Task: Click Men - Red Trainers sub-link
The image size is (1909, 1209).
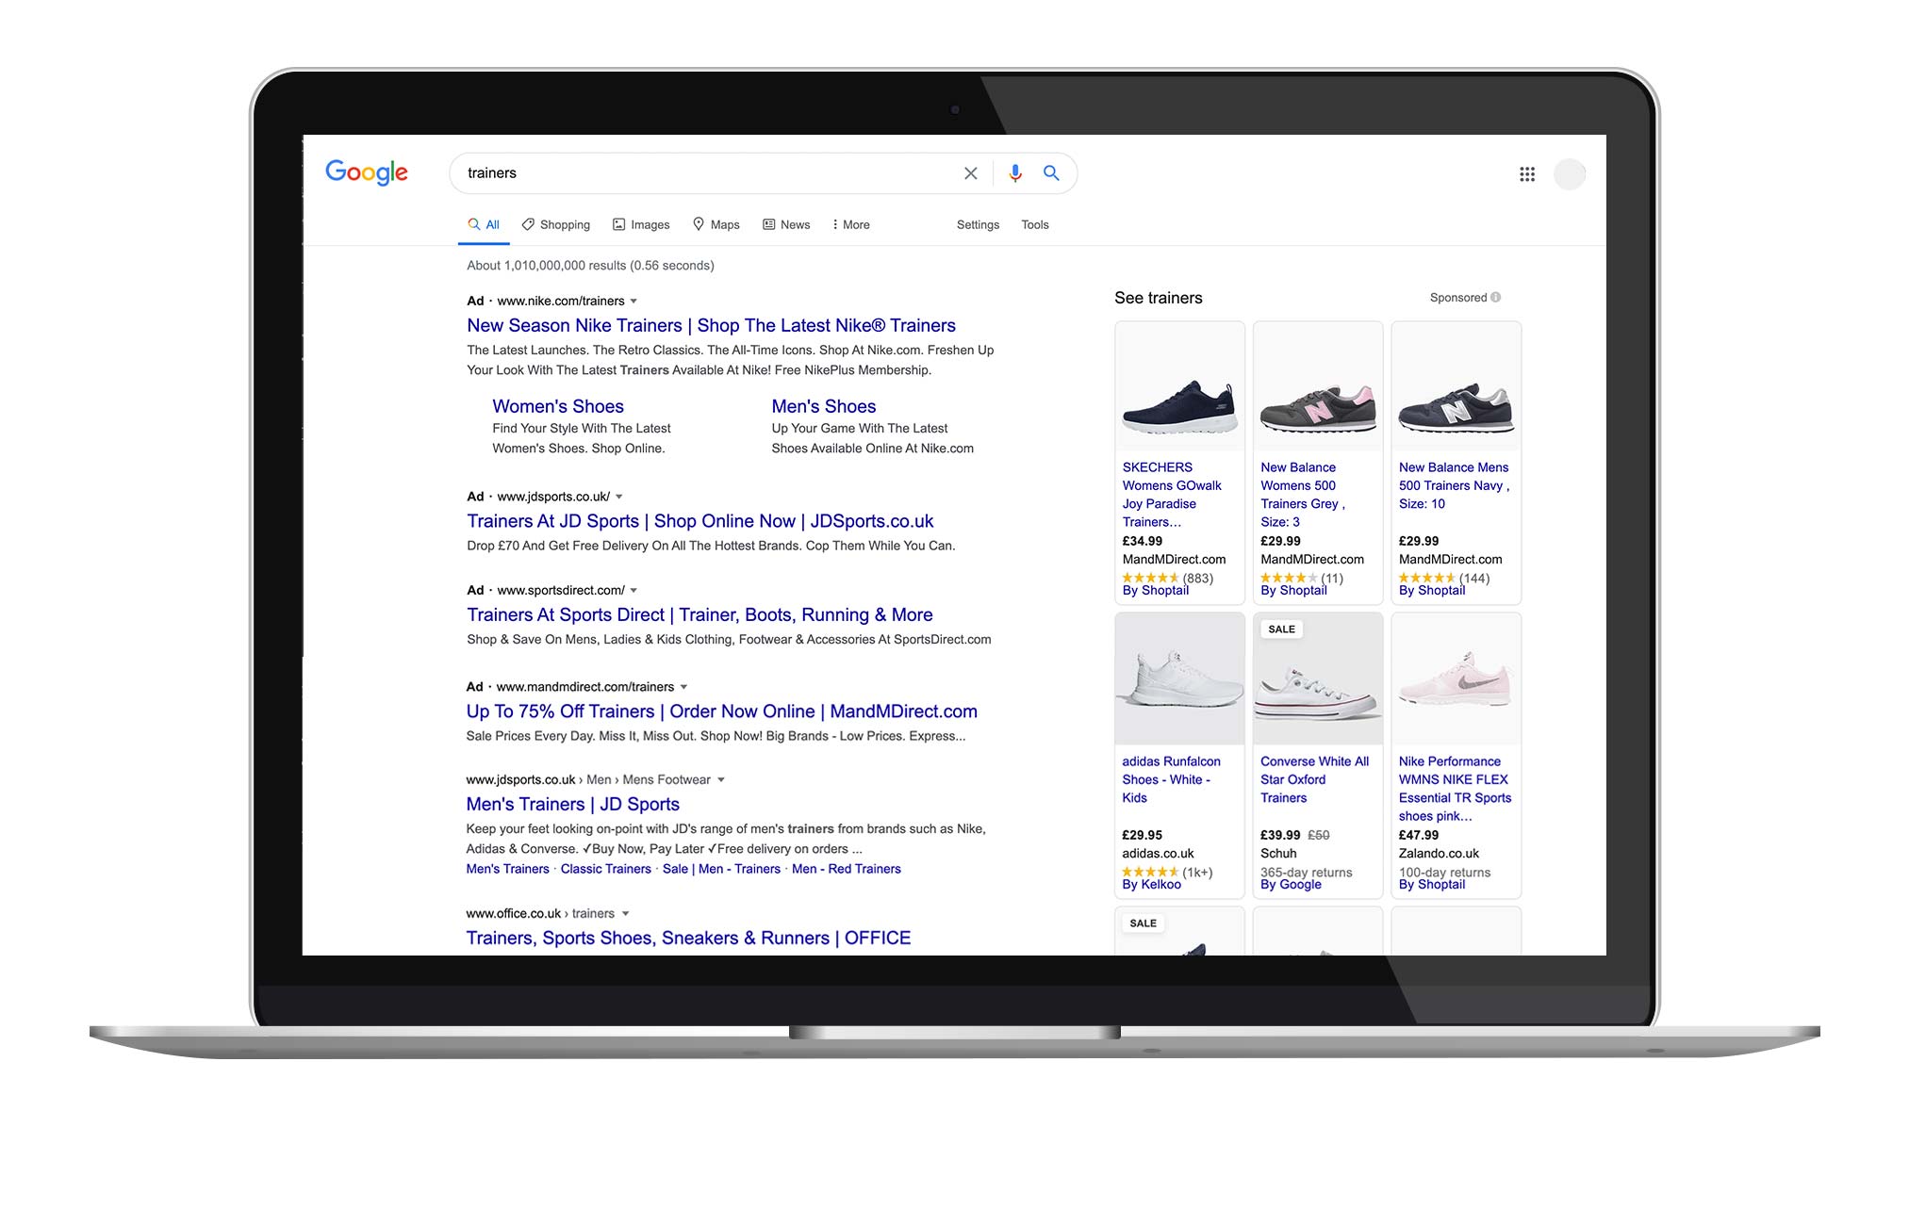Action: [847, 869]
